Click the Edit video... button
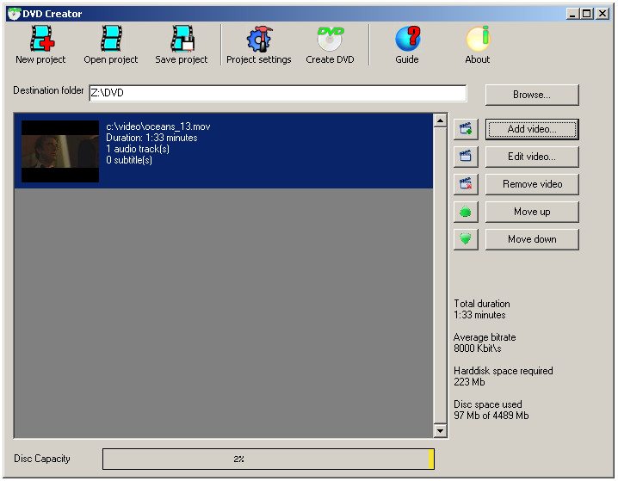Screen dimensions: 618x481 pyautogui.click(x=532, y=157)
